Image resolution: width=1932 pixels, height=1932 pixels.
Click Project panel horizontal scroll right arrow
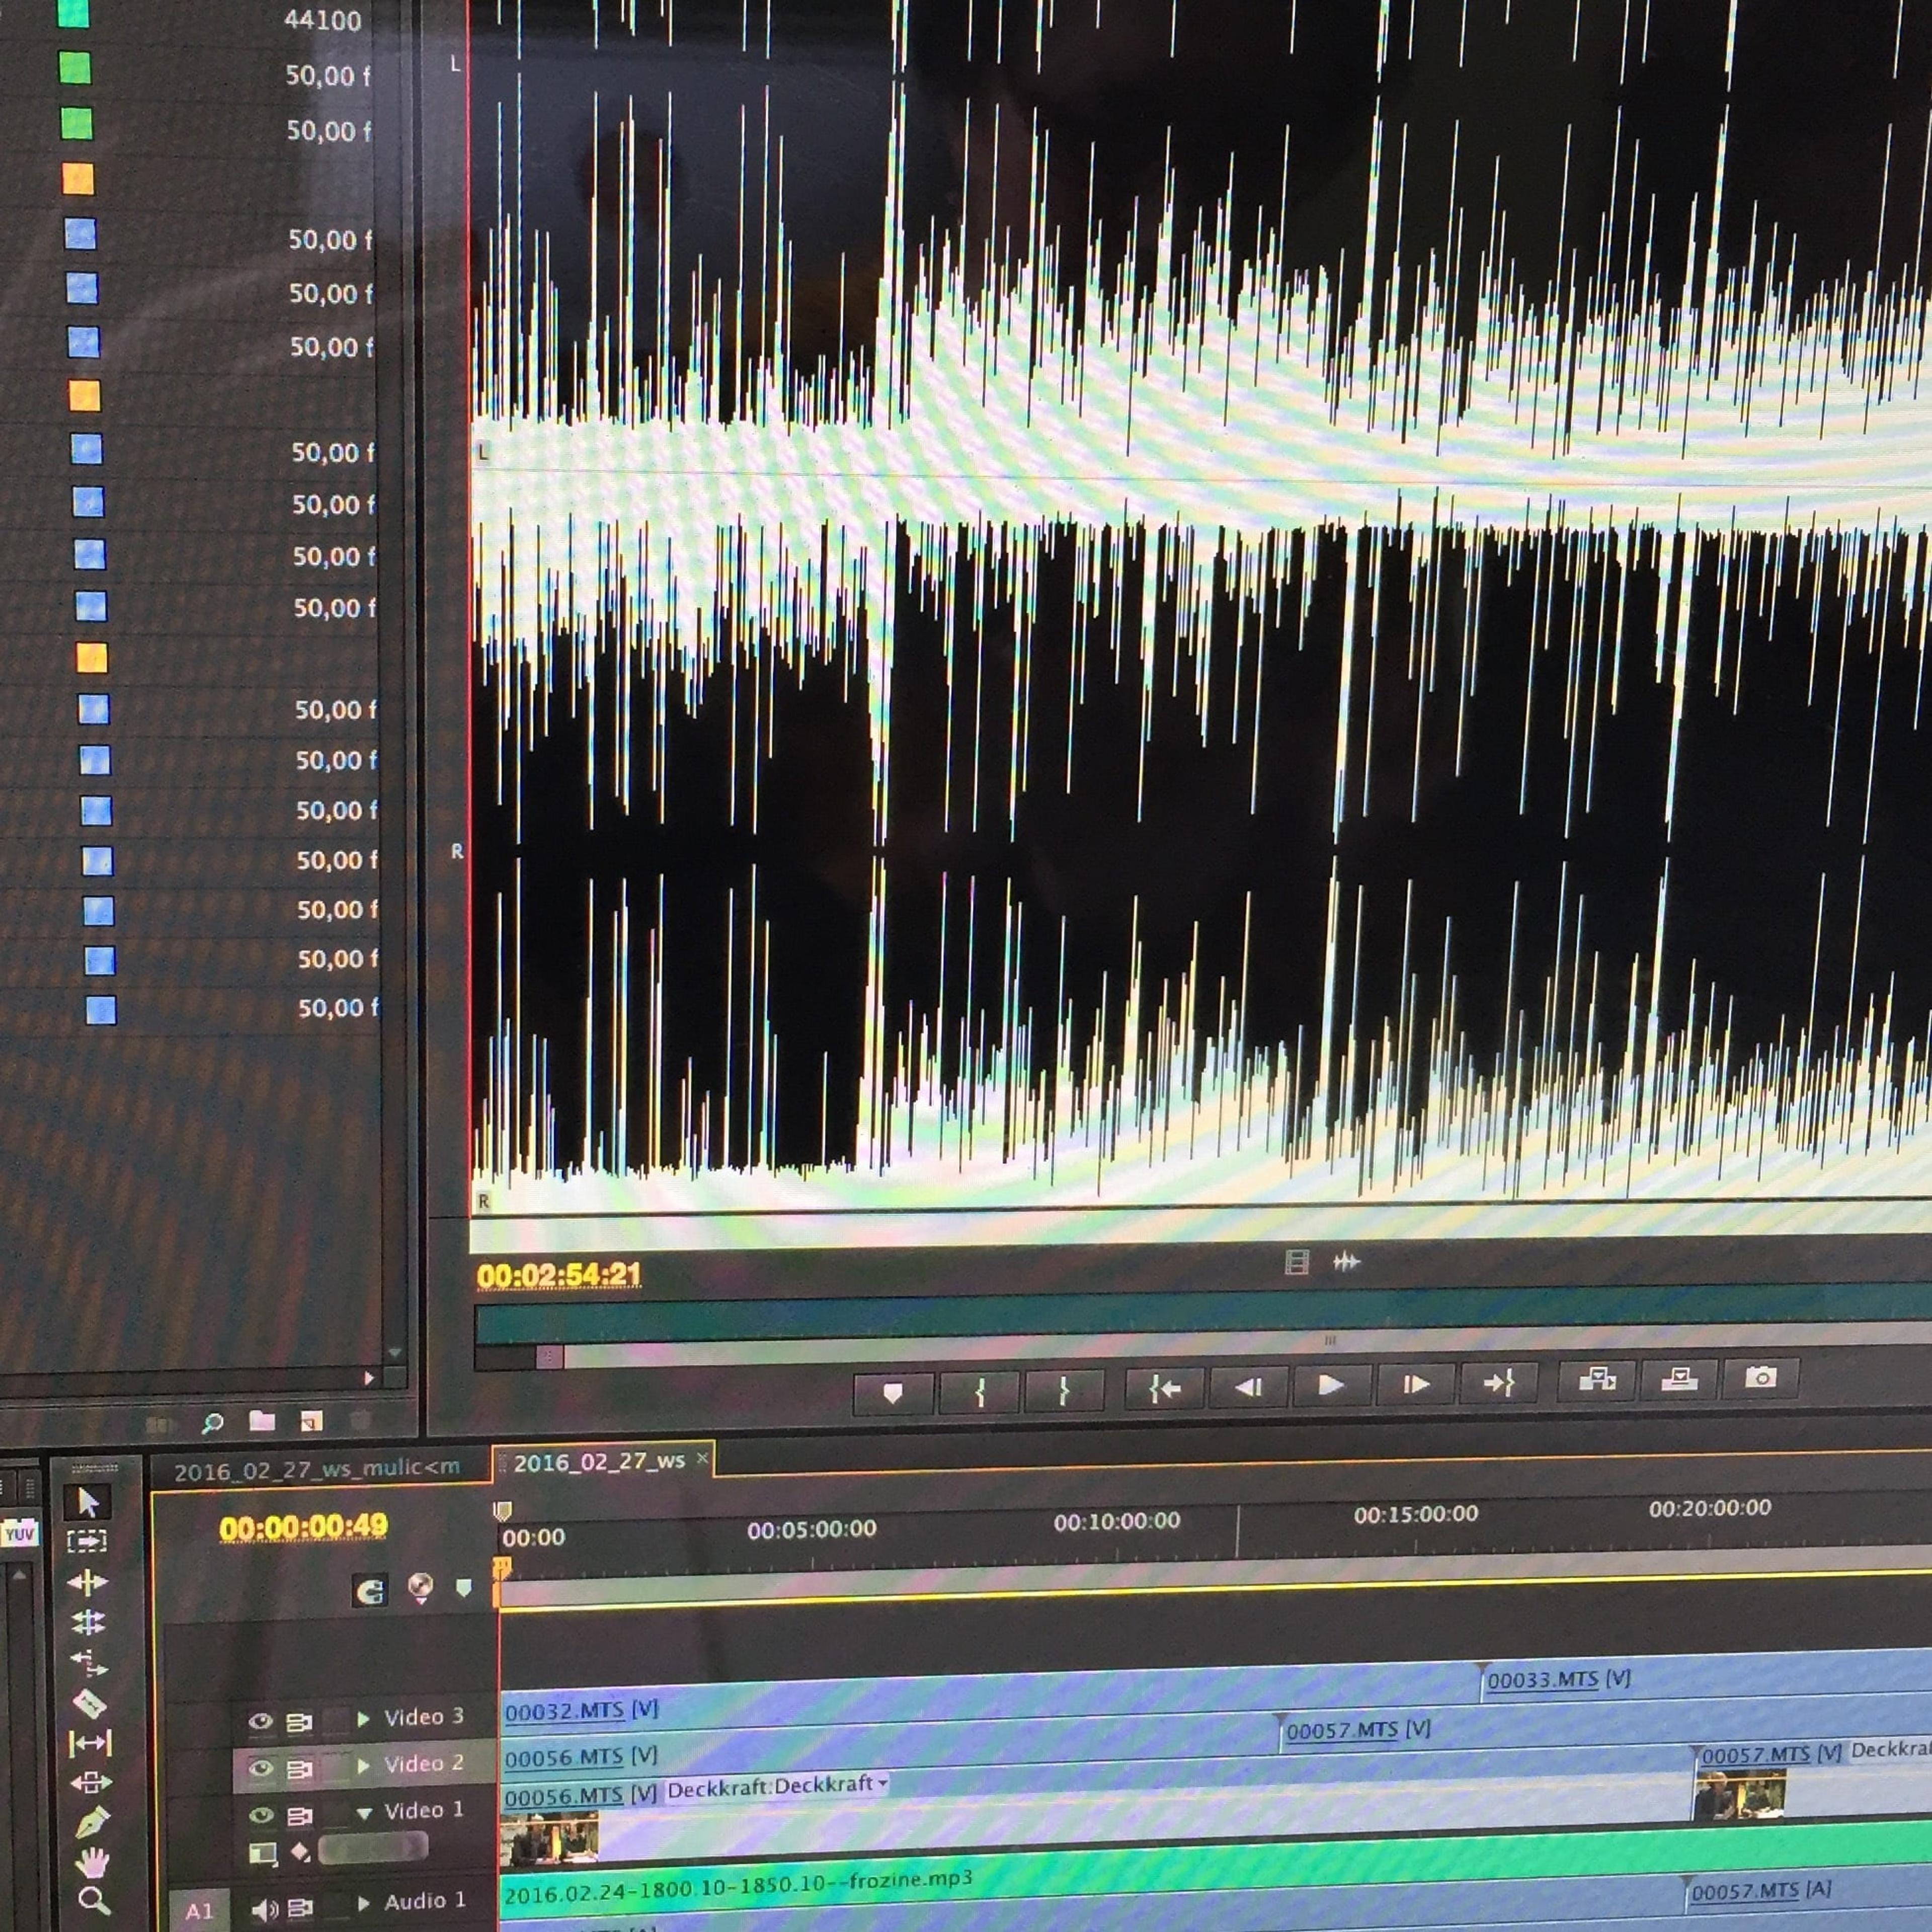coord(369,1378)
